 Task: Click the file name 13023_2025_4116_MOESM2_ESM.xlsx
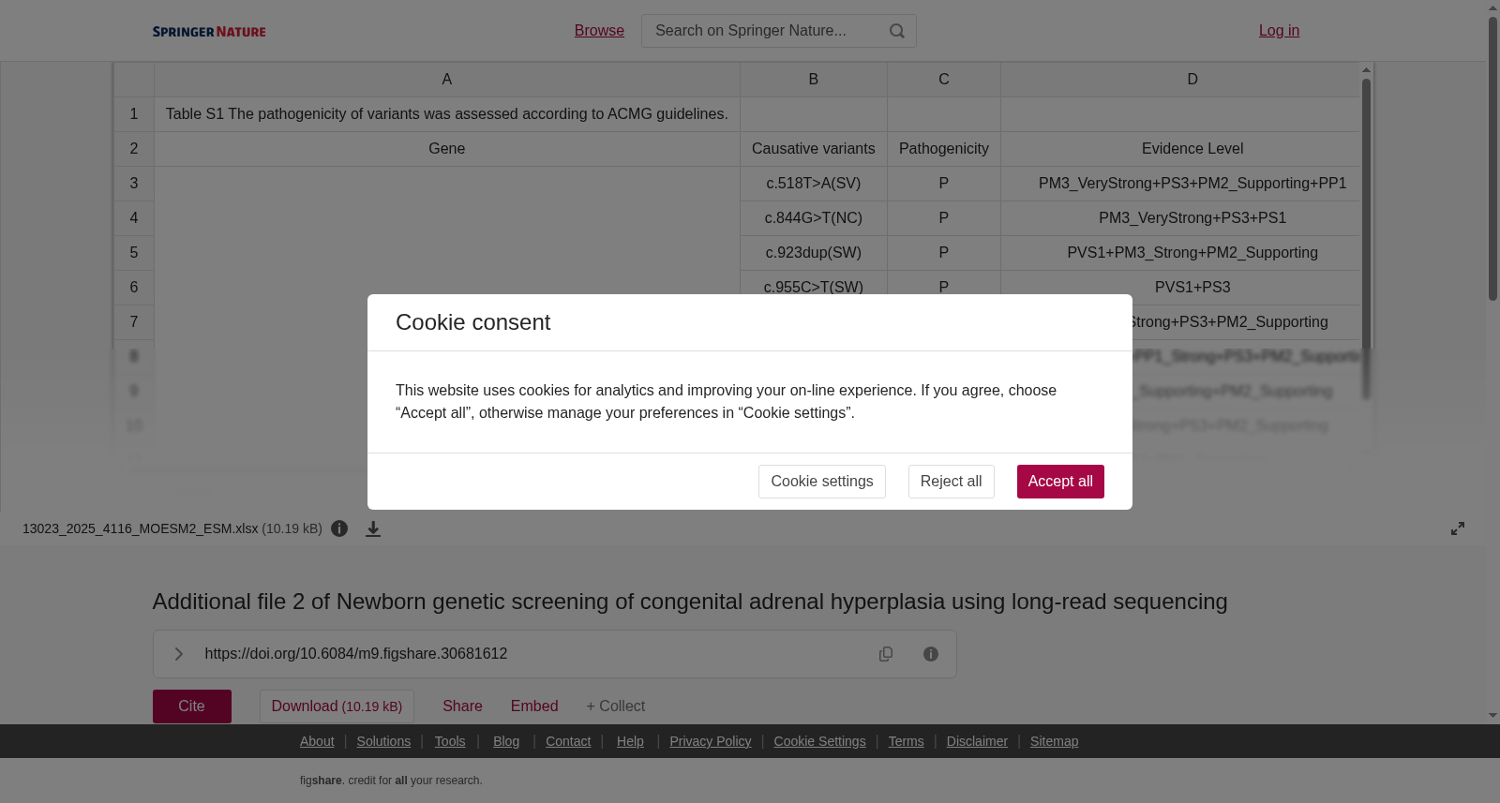pos(140,528)
